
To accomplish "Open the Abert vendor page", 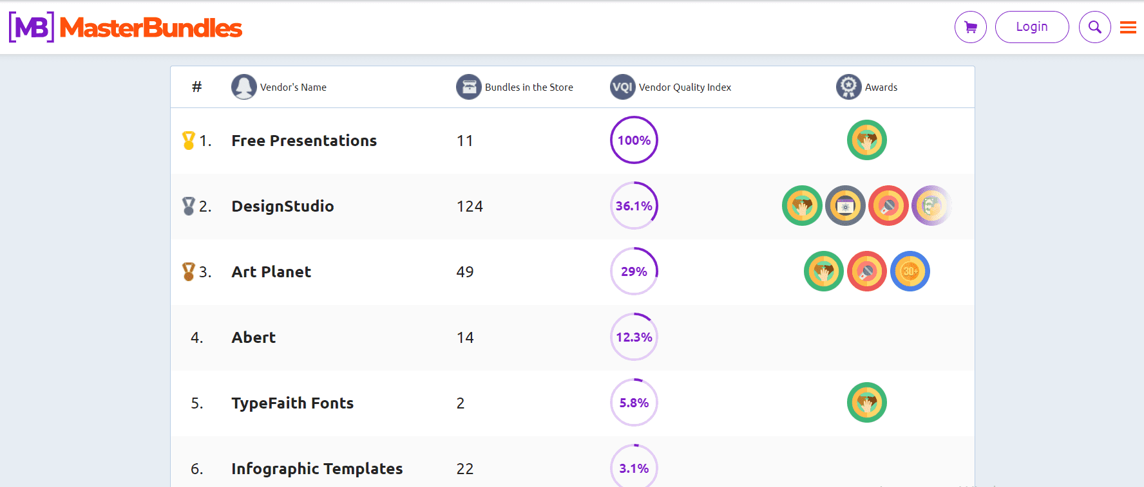I will point(254,337).
